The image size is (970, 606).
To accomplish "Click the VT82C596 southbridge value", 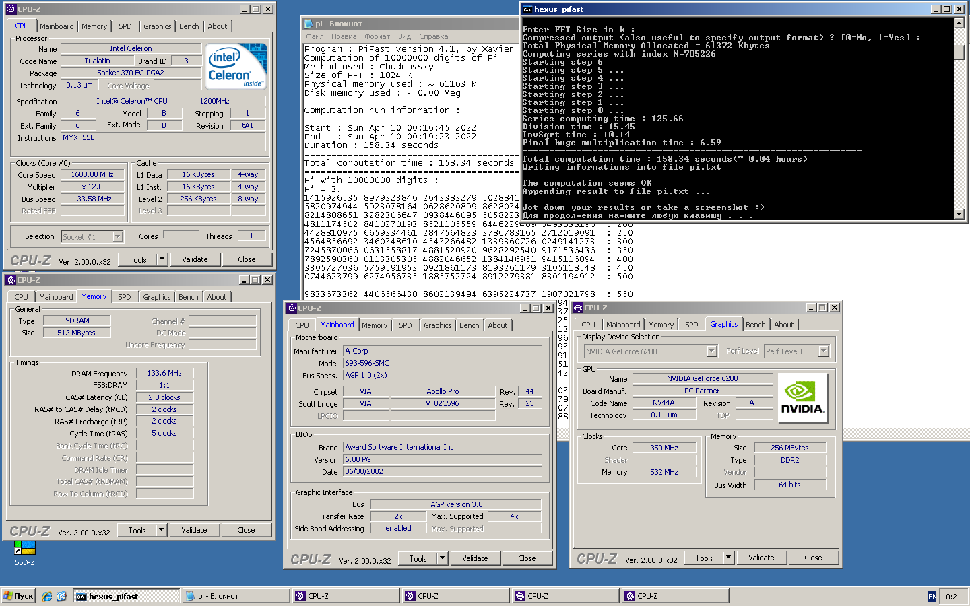I will [443, 403].
